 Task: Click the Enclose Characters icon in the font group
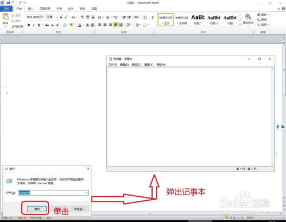click(93, 25)
